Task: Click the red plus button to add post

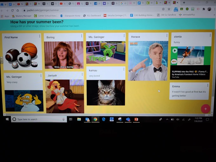Action: point(206,109)
